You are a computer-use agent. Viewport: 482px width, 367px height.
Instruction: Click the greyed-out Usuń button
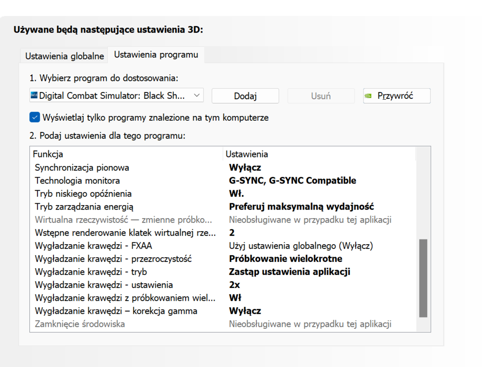[321, 96]
